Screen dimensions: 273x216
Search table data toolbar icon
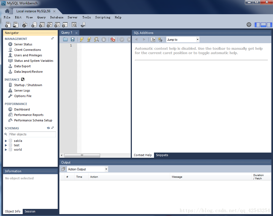pyautogui.click(x=74, y=25)
